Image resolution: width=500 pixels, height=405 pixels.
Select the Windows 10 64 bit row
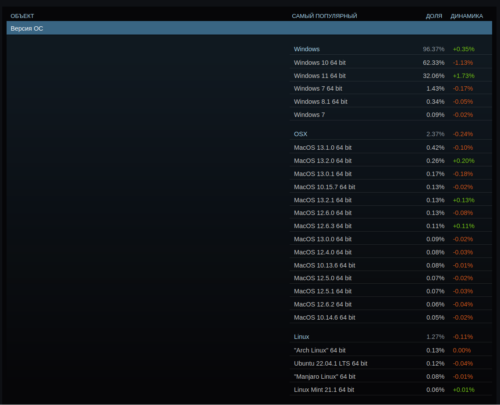click(390, 63)
